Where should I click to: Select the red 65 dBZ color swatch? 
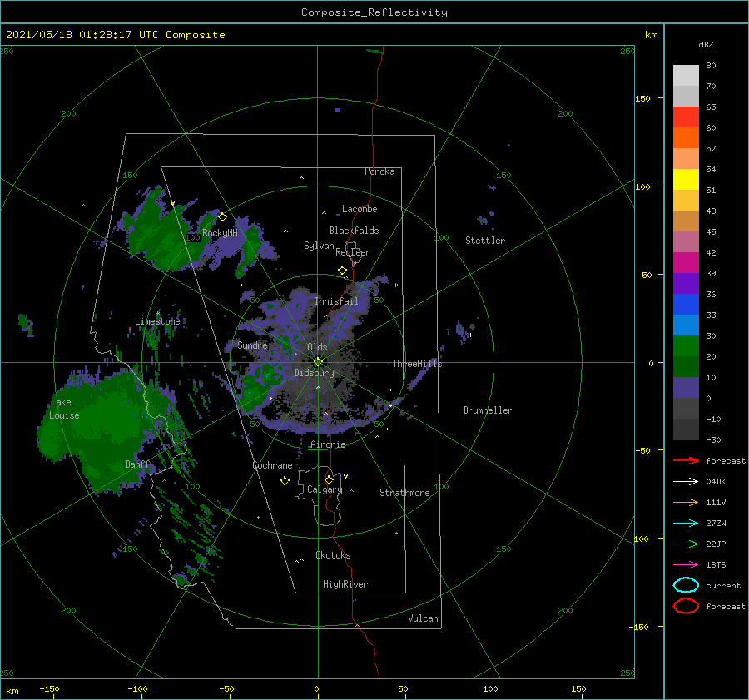tap(686, 117)
